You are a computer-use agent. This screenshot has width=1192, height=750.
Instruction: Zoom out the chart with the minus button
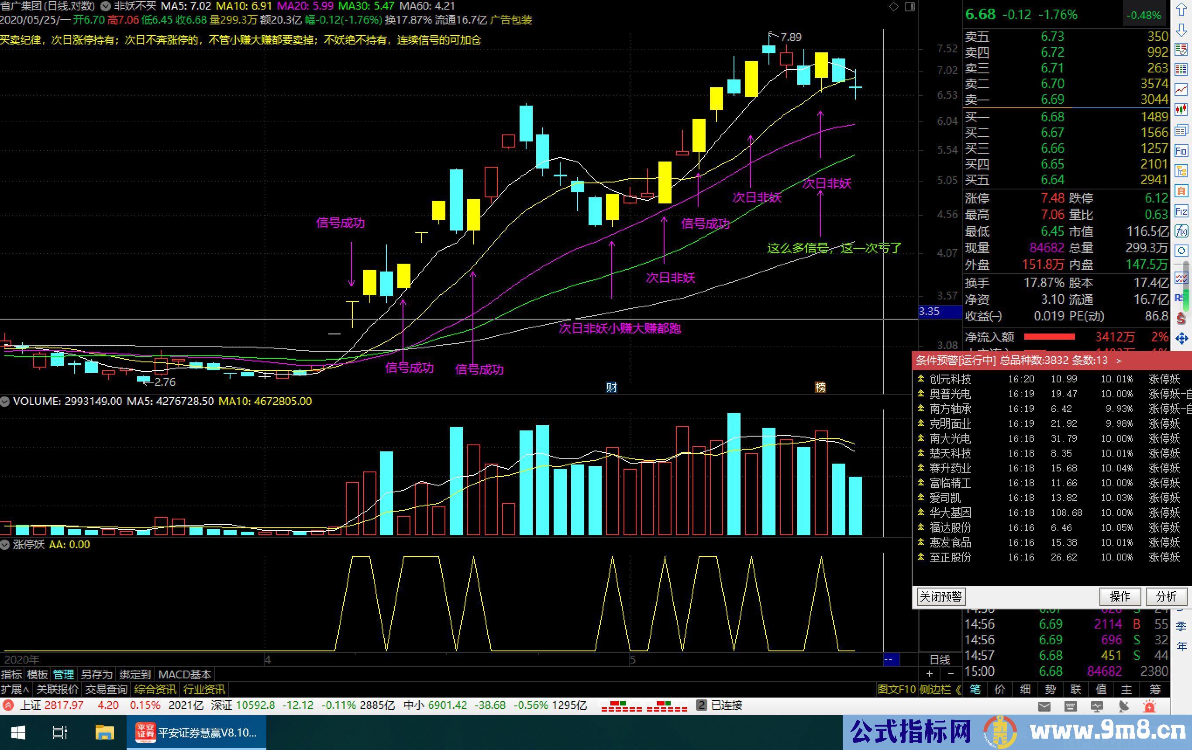tap(951, 674)
